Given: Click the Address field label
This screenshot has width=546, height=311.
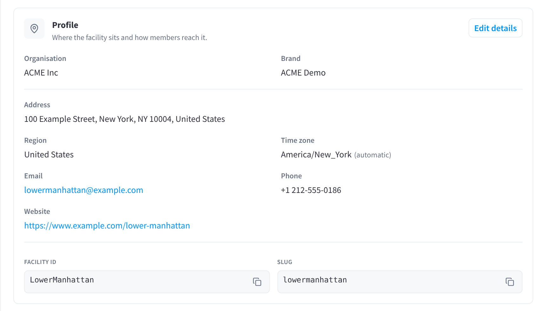Looking at the screenshot, I should [x=37, y=105].
